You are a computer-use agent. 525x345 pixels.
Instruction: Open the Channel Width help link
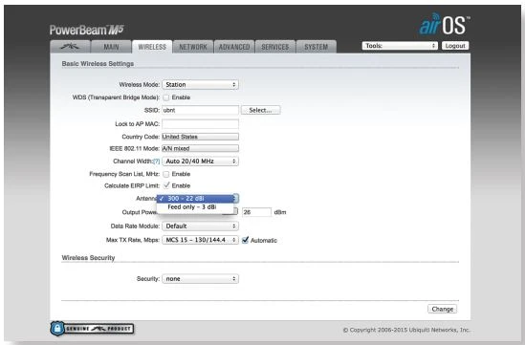[157, 162]
